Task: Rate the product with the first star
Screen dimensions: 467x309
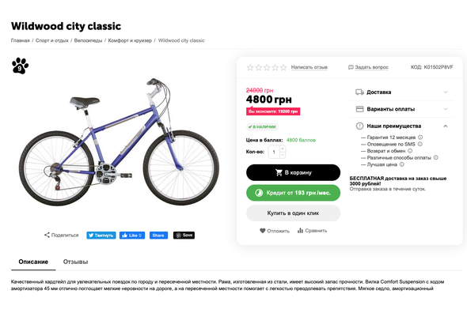Action: [250, 67]
